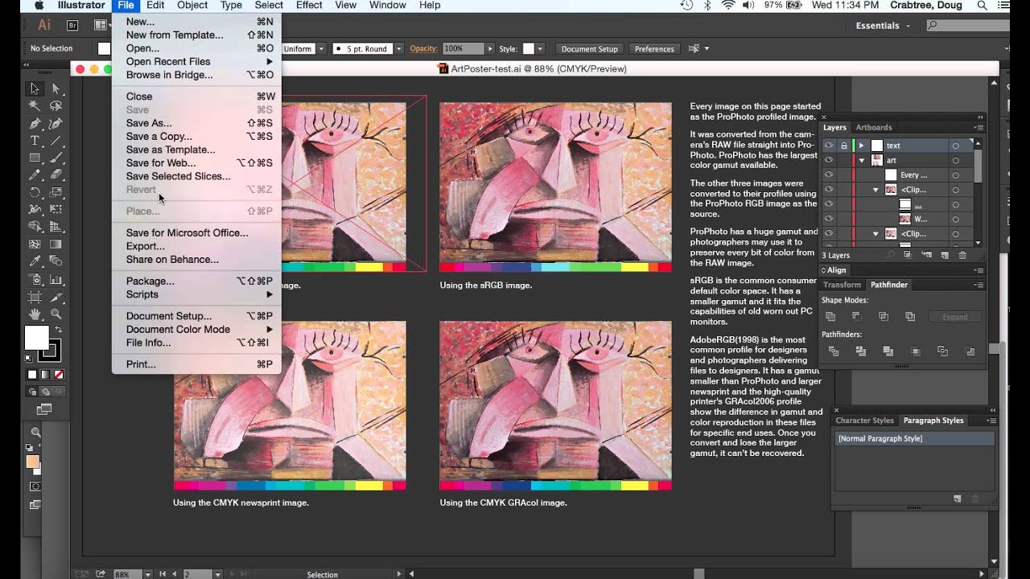Collapse the art layer disclosure triangle
The image size is (1030, 579).
click(861, 160)
